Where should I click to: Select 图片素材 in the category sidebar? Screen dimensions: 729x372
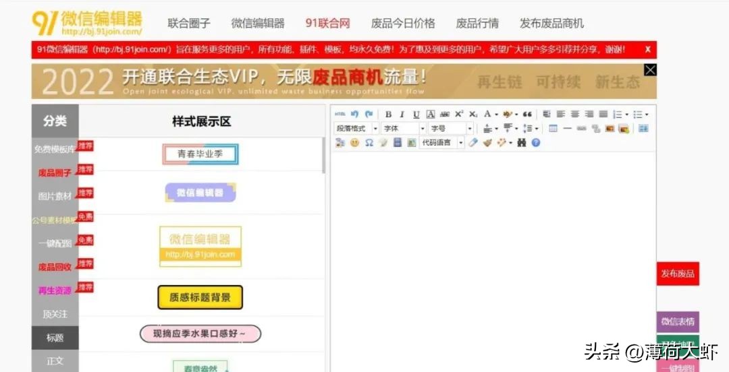click(x=55, y=197)
